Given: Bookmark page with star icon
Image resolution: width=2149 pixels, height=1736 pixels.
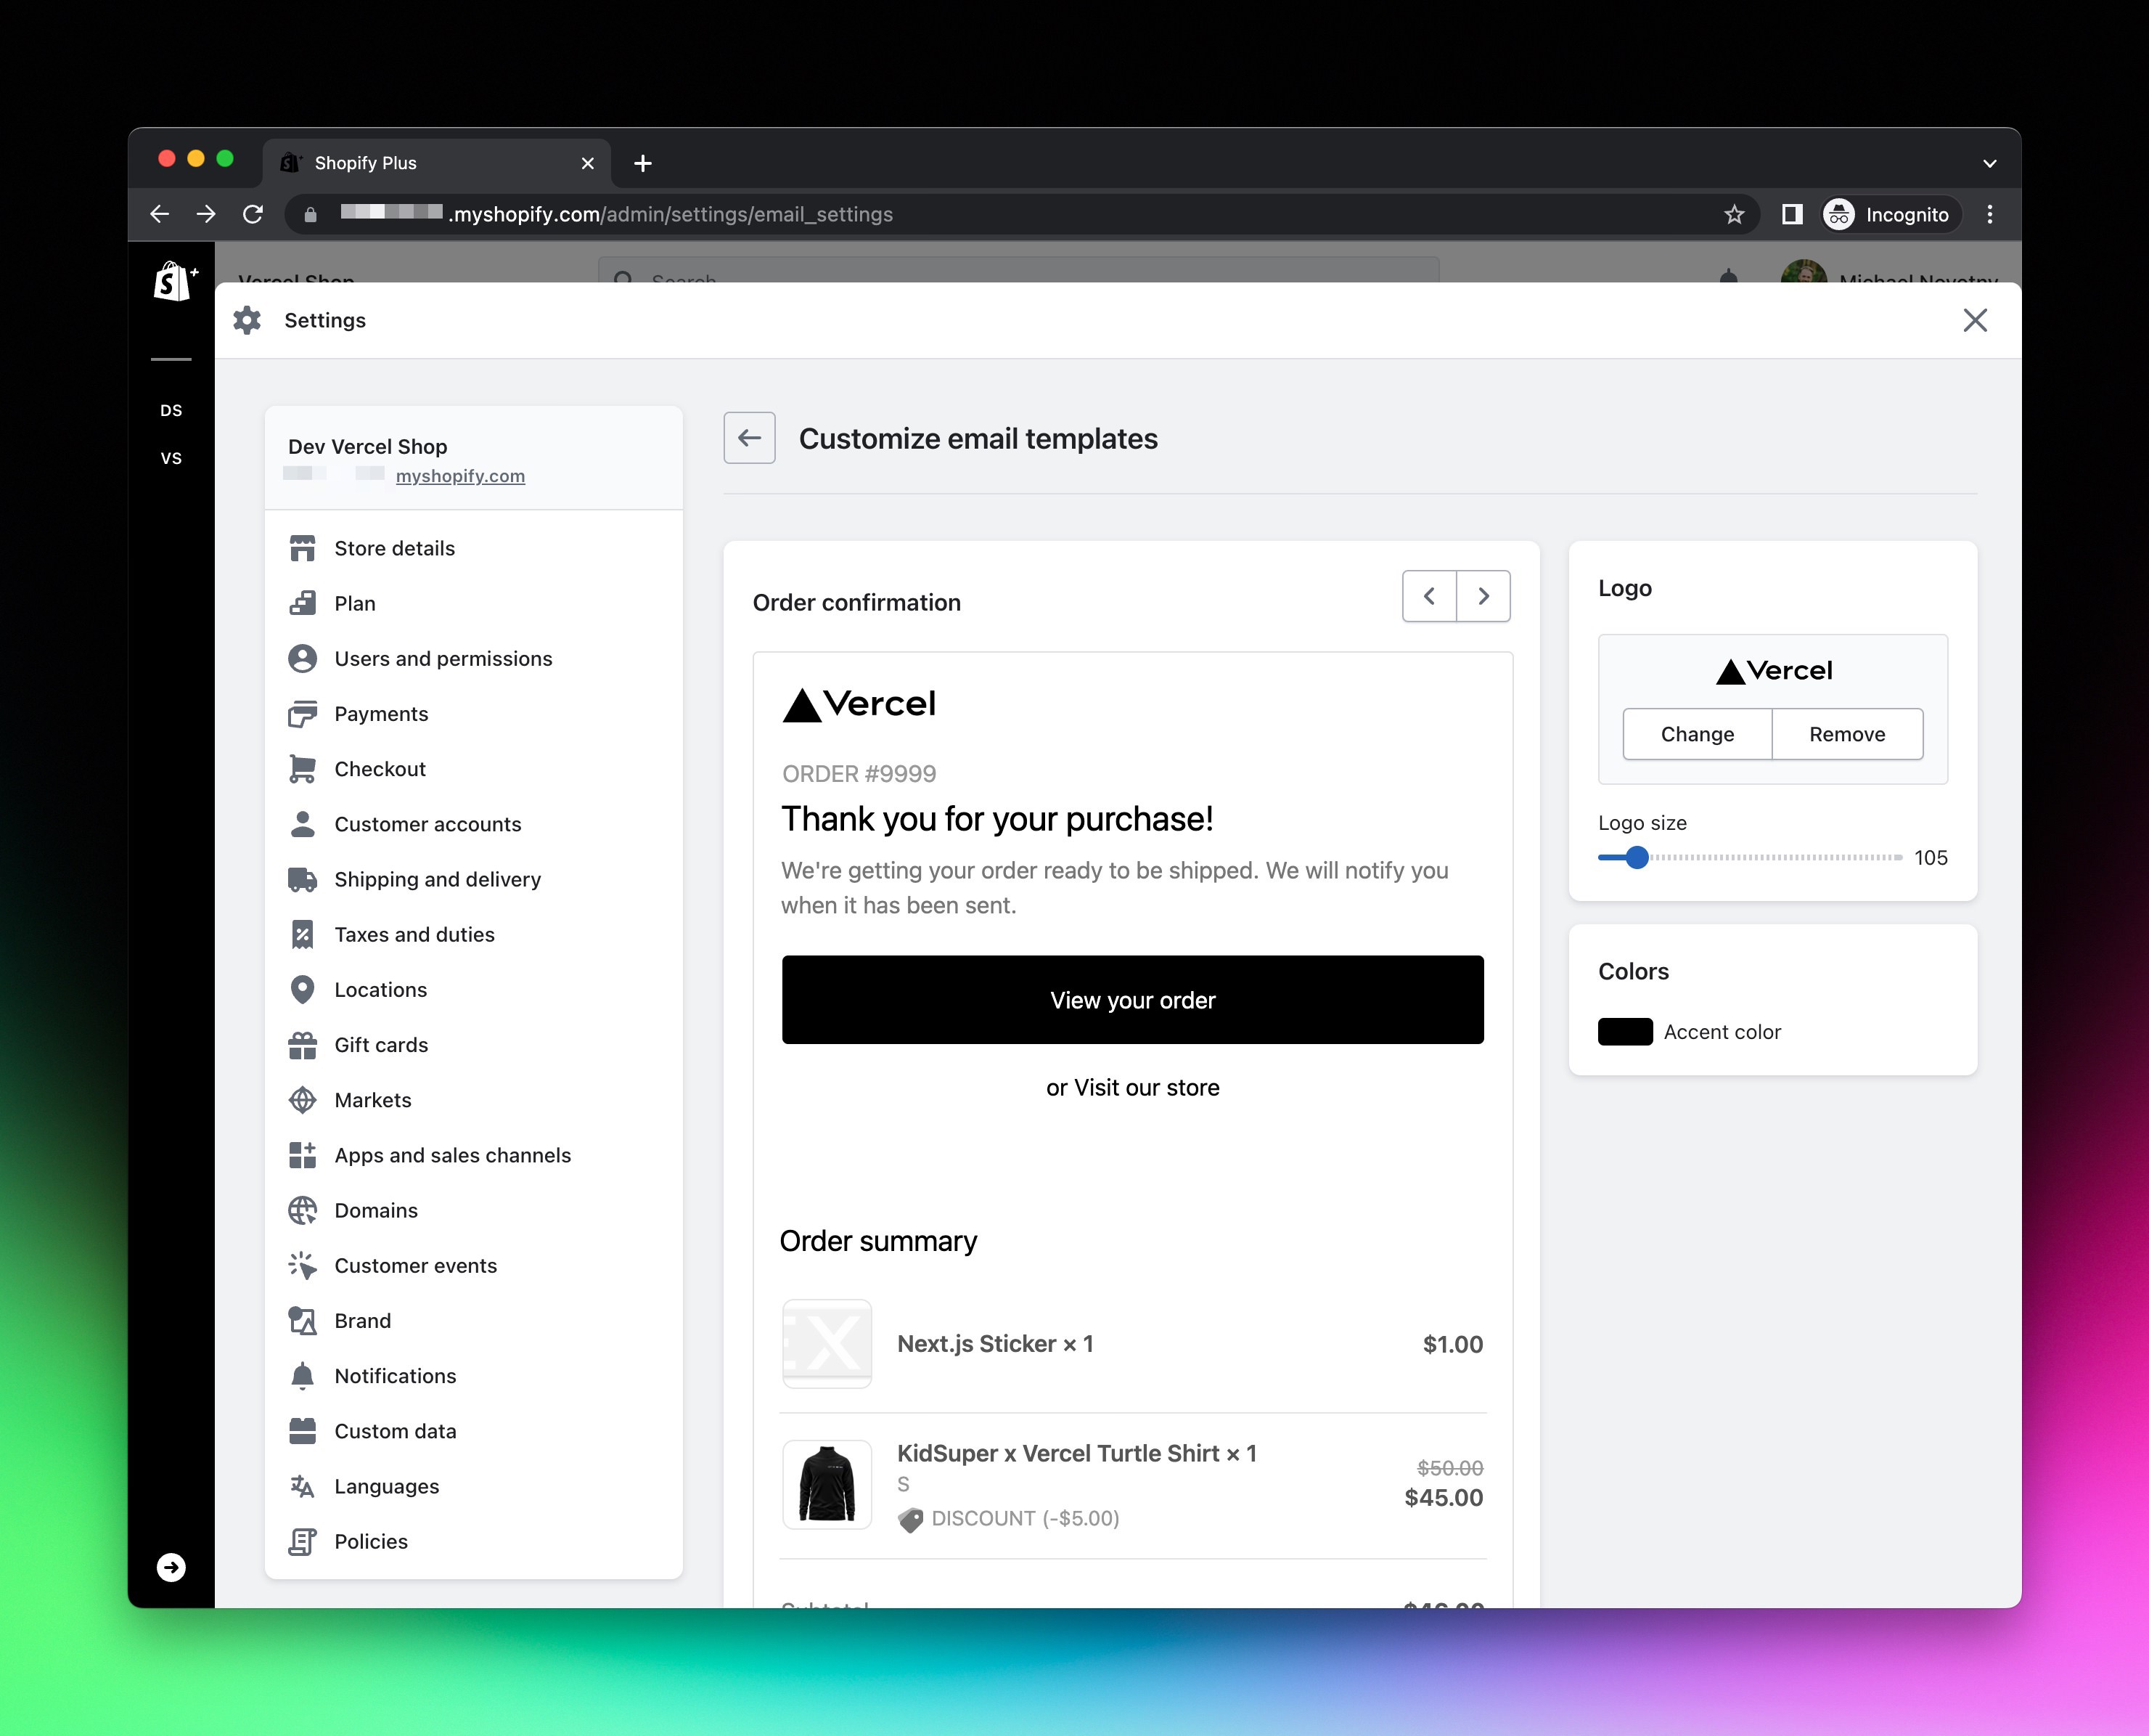Looking at the screenshot, I should point(1734,214).
